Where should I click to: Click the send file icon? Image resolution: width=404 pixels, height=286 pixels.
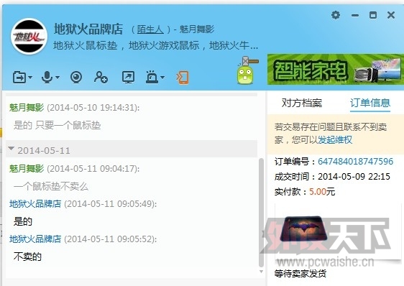point(19,77)
